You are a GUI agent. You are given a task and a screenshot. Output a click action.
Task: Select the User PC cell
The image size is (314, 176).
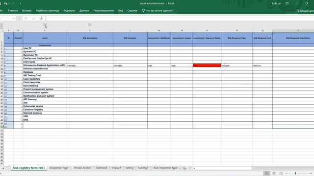(x=45, y=48)
